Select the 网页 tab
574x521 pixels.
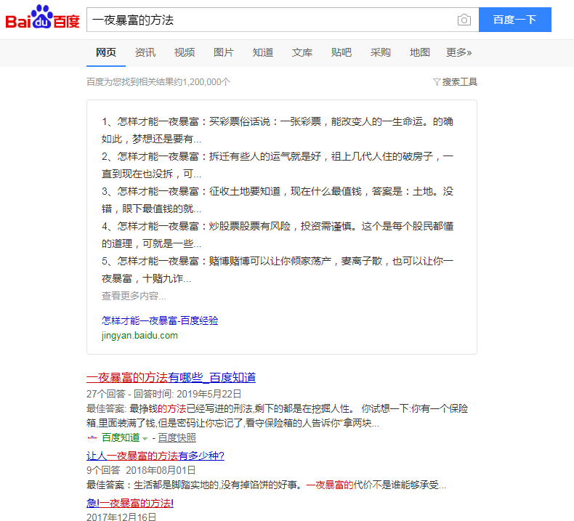coord(106,53)
